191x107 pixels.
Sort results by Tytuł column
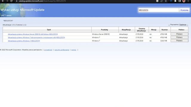click(x=49, y=30)
